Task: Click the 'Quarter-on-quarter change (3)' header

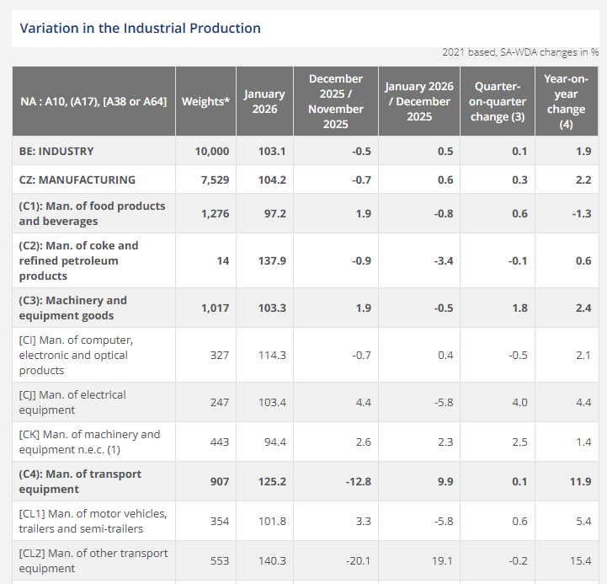Action: pos(499,101)
